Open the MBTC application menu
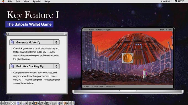Screen dimensions: 188x105 179,1
